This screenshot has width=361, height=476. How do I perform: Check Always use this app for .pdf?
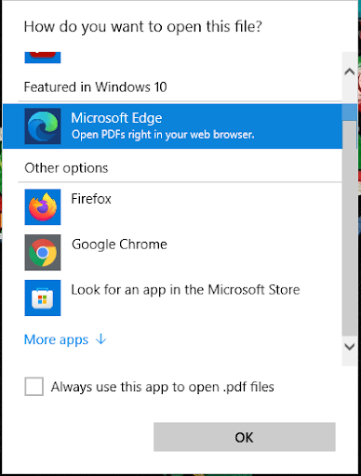33,387
